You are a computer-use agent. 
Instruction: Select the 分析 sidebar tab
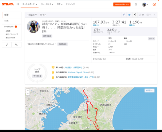(11, 21)
